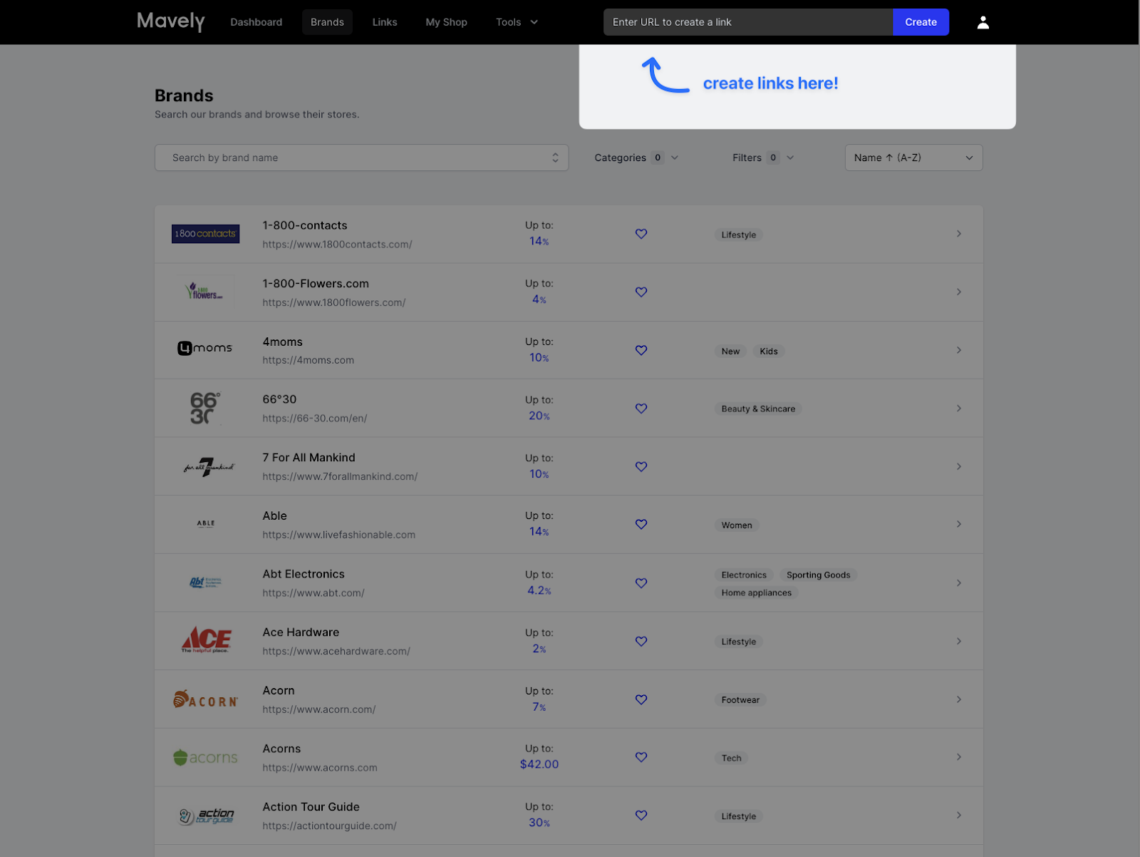Open the Tools menu
This screenshot has height=857, width=1140.
point(517,22)
